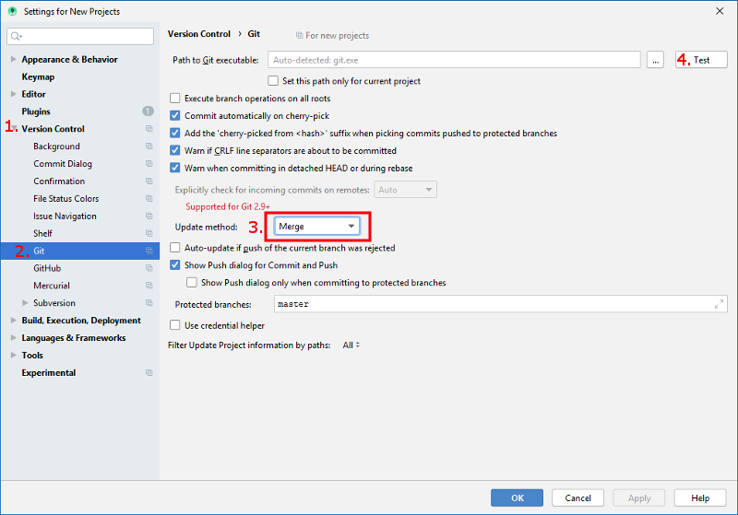Click the copy icon next to Mercurial

[149, 286]
